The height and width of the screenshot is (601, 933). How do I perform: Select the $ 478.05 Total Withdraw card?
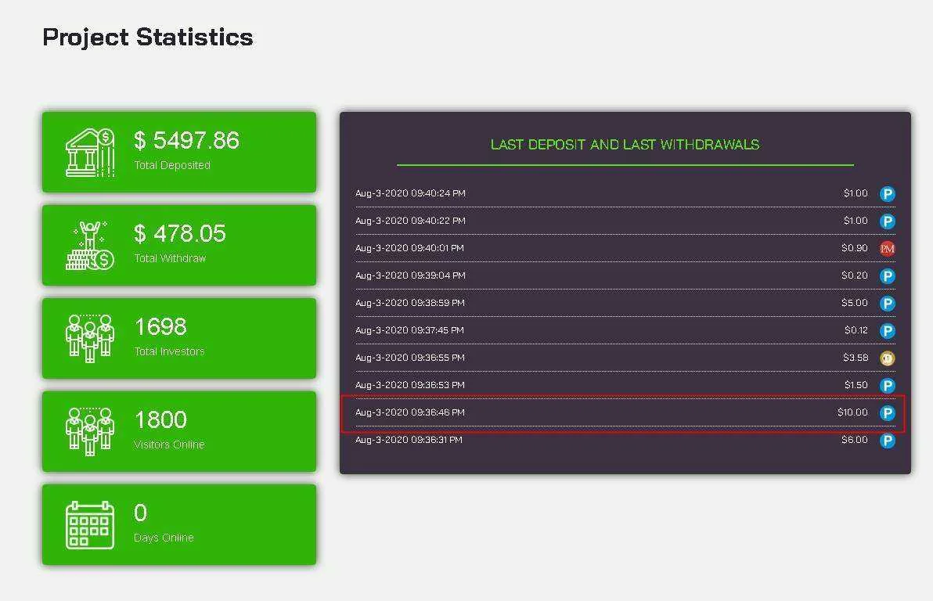point(179,245)
